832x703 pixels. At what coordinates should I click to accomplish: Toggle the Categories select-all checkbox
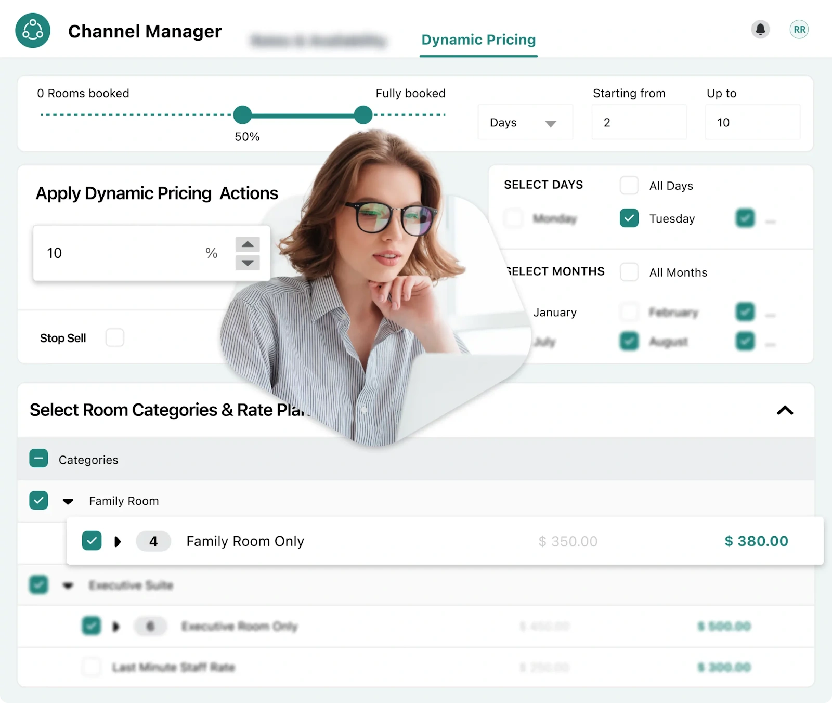click(x=38, y=459)
